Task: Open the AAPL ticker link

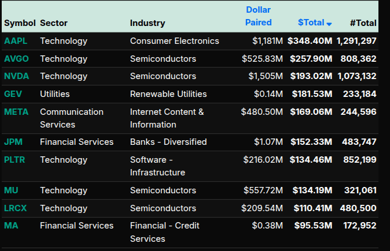Action: point(16,41)
